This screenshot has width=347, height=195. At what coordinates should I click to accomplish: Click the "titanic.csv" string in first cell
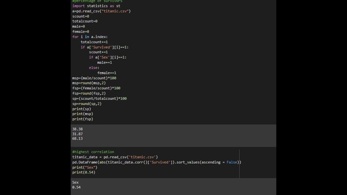[x=116, y=11]
